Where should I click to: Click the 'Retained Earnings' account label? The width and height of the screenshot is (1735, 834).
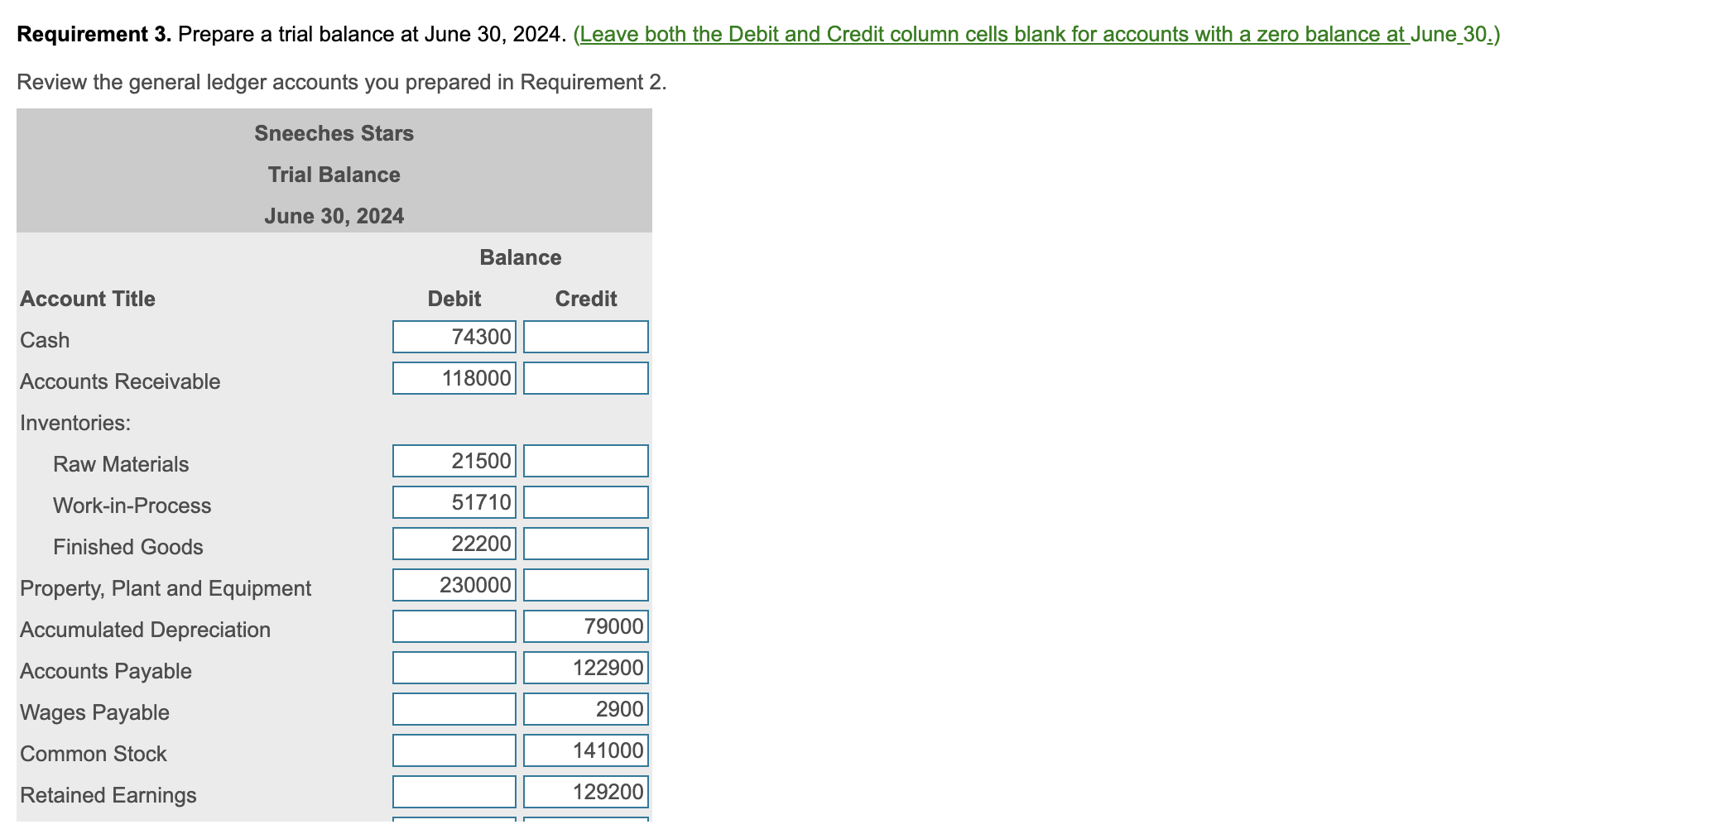coord(108,795)
